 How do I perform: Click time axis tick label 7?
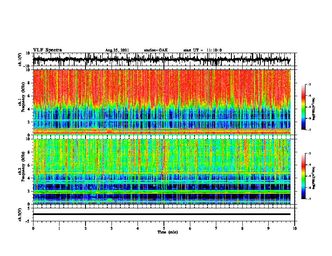click(x=216, y=228)
